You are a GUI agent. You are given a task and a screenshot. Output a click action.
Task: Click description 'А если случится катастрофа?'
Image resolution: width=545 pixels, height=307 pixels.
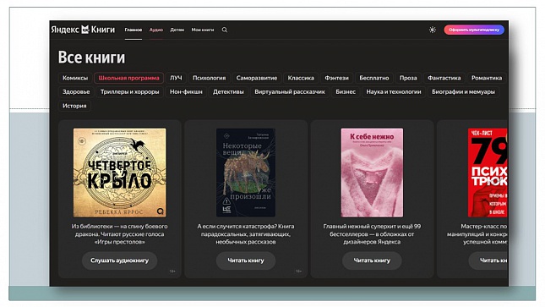[x=246, y=234]
